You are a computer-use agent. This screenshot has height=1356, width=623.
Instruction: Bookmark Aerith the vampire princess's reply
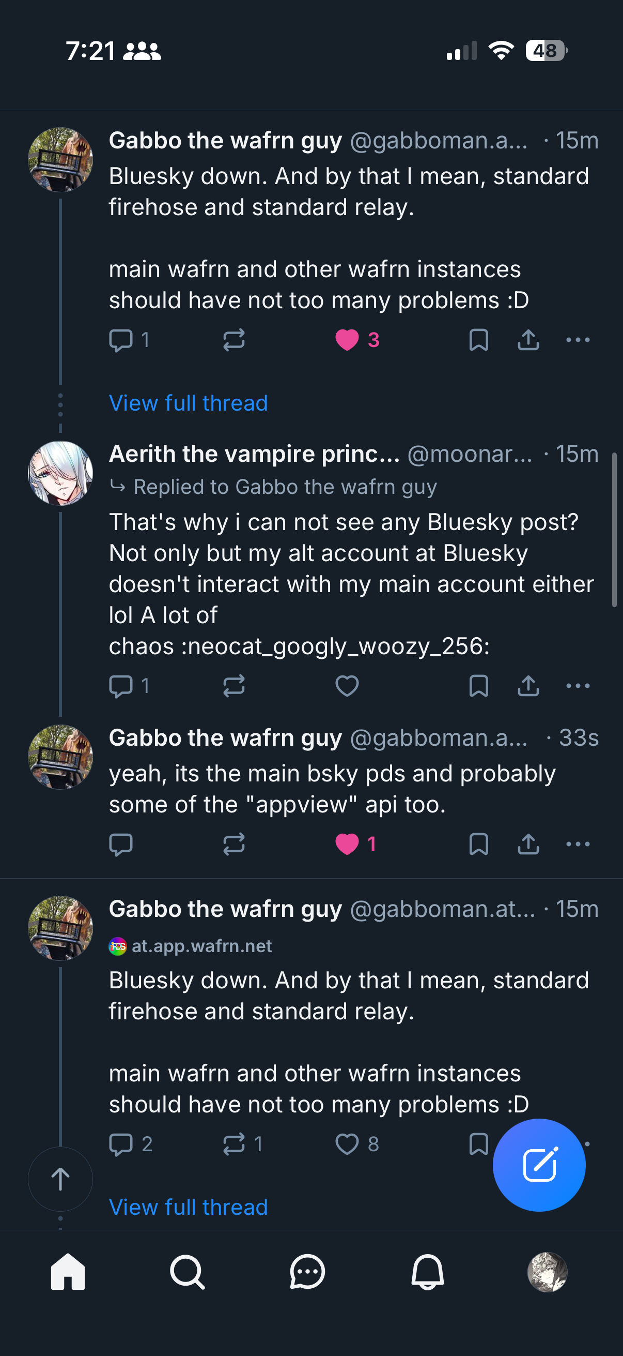(478, 686)
